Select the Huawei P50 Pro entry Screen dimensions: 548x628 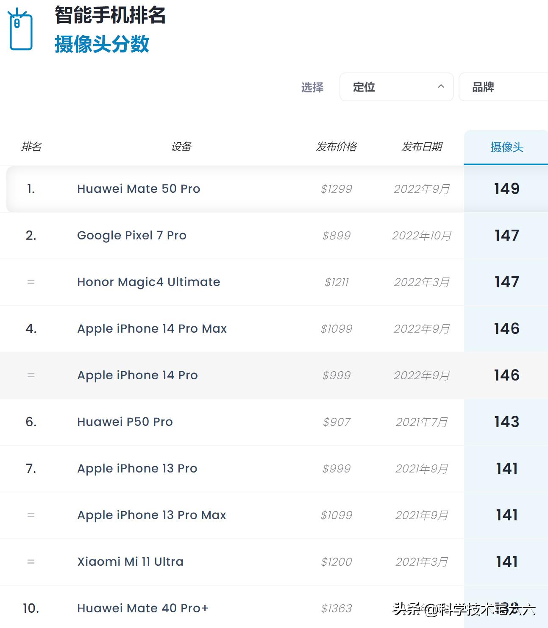[x=124, y=422]
